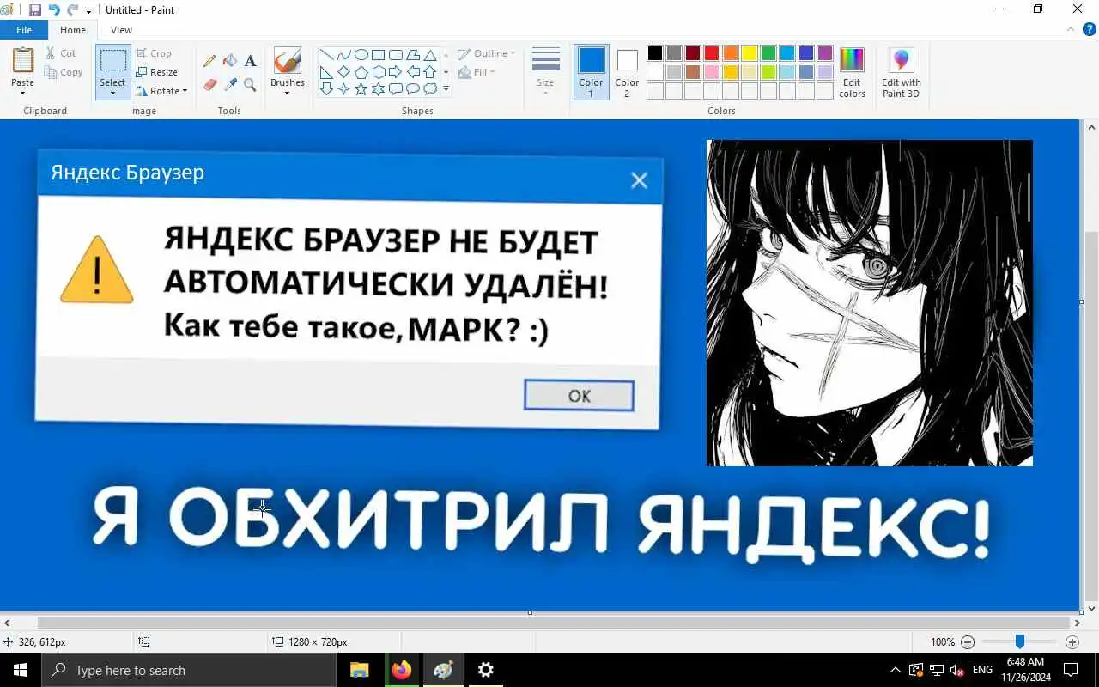Choose the Diamond shape
Image resolution: width=1099 pixels, height=687 pixels.
(x=344, y=72)
